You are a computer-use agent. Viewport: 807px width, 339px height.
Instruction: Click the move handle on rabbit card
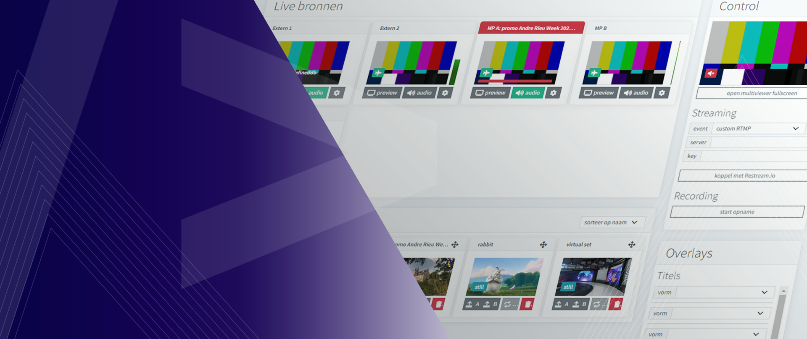coord(543,245)
